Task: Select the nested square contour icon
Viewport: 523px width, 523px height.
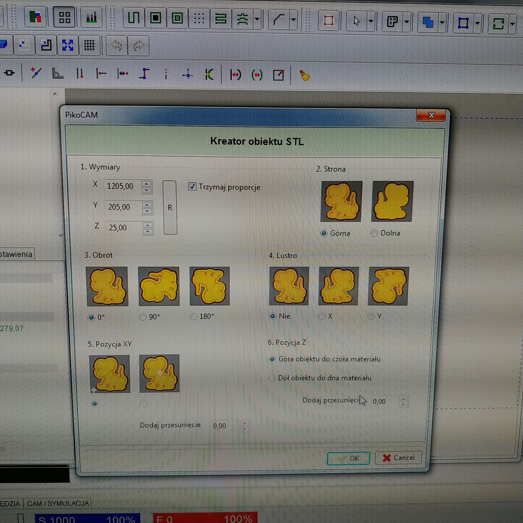Action: pyautogui.click(x=177, y=18)
